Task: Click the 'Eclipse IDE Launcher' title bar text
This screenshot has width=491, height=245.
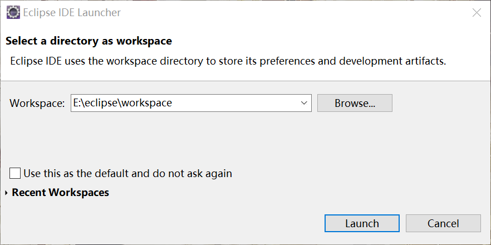Action: point(72,13)
